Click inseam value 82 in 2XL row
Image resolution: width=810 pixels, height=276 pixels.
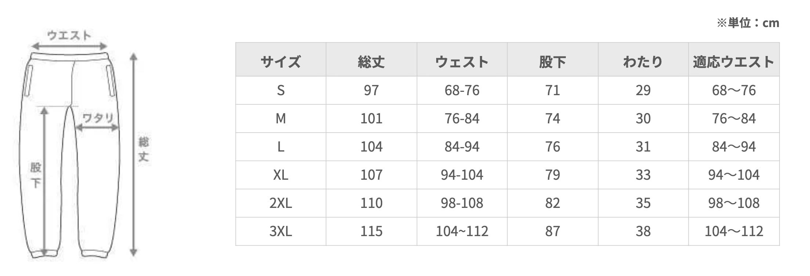pos(552,203)
